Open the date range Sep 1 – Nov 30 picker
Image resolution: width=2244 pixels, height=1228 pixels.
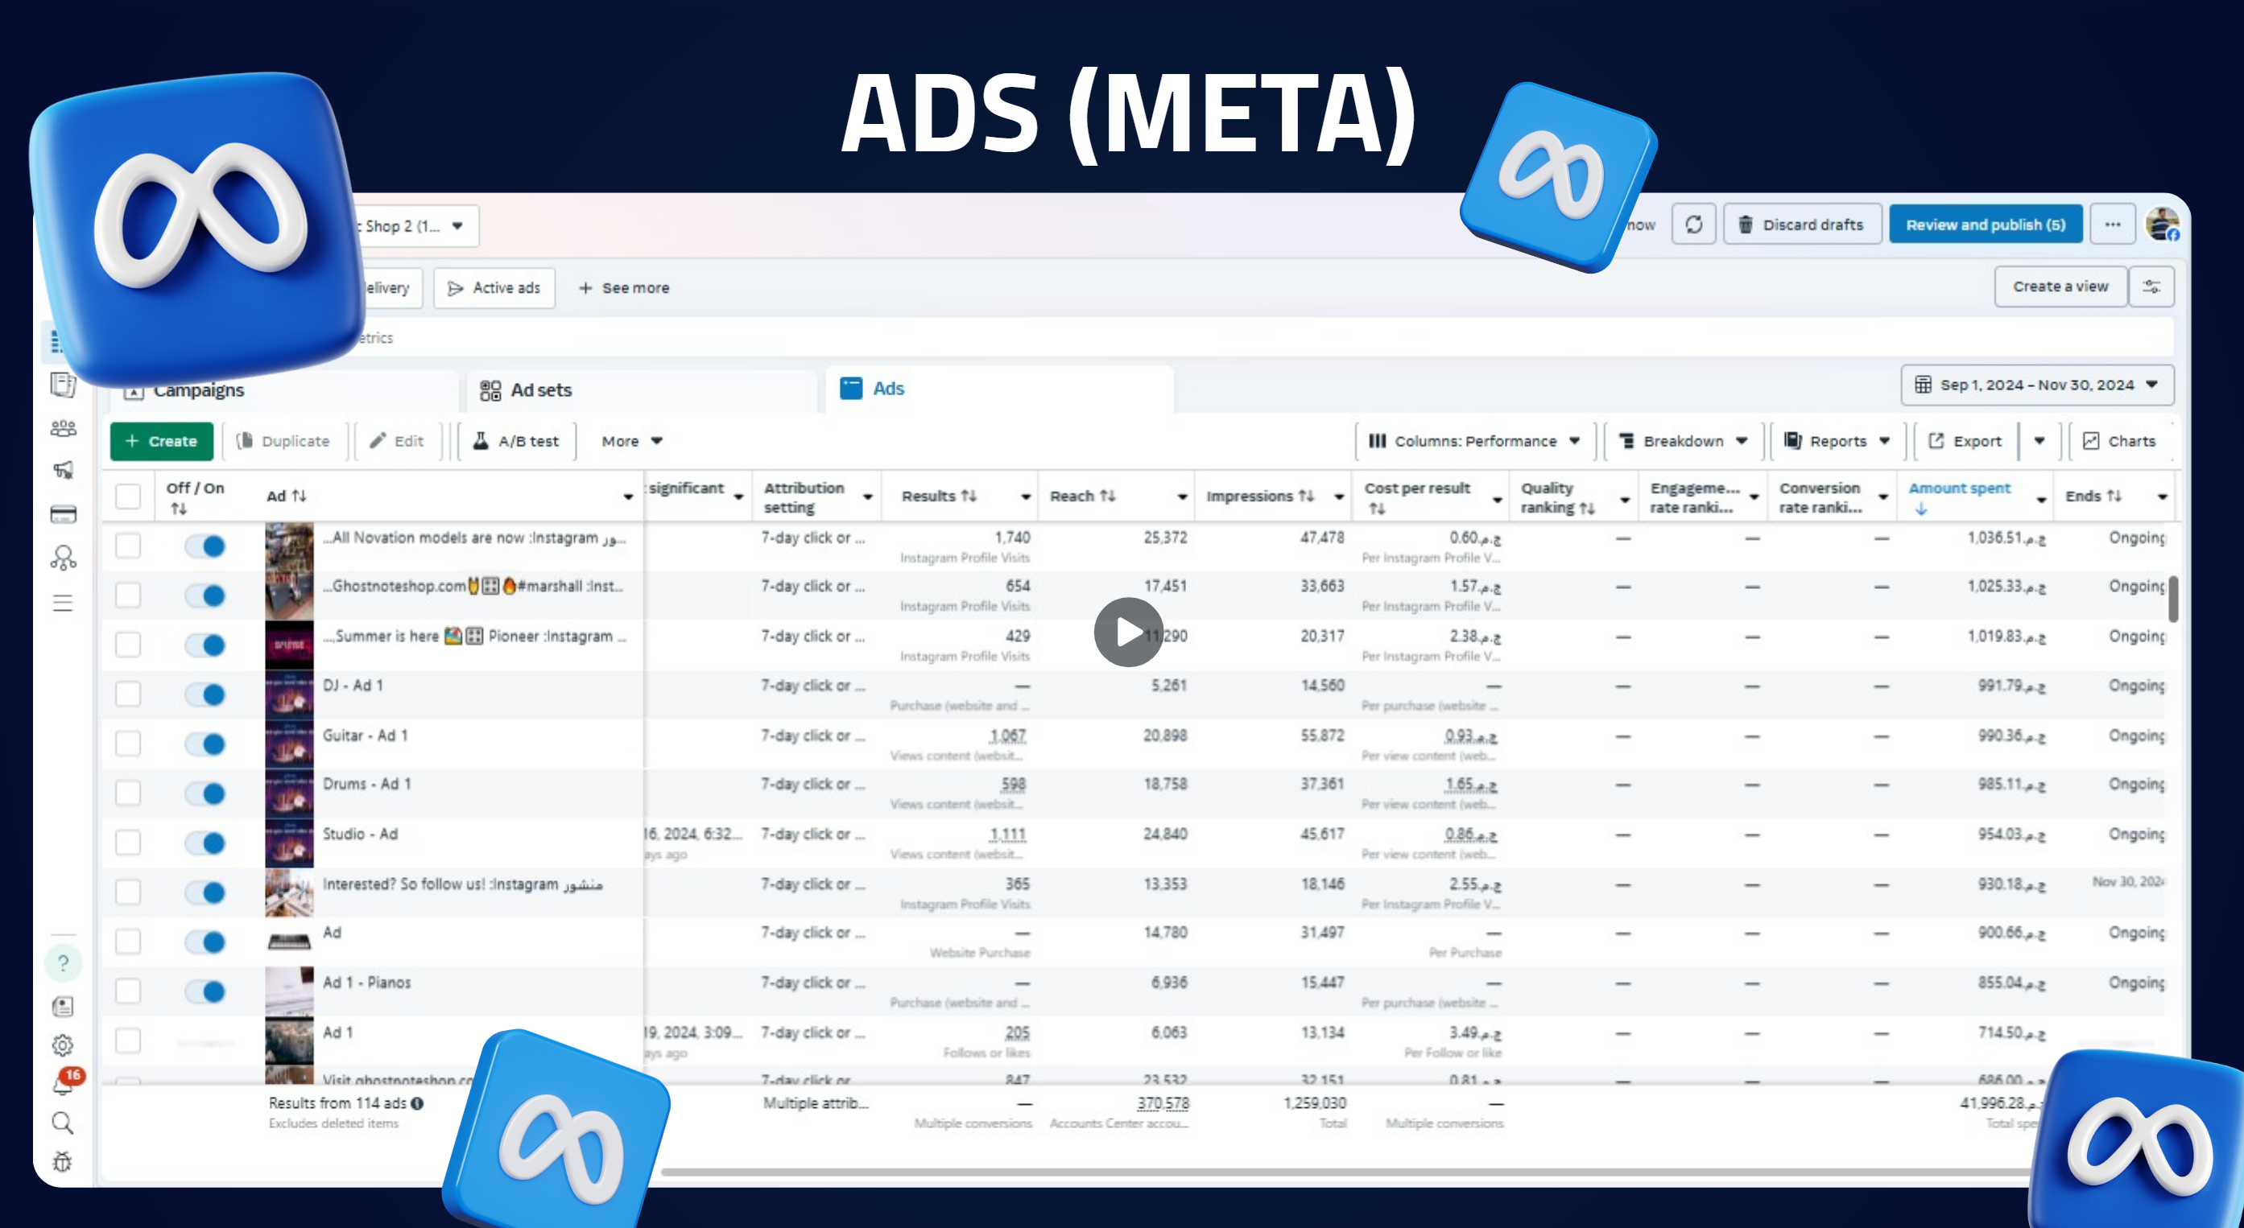(2037, 385)
